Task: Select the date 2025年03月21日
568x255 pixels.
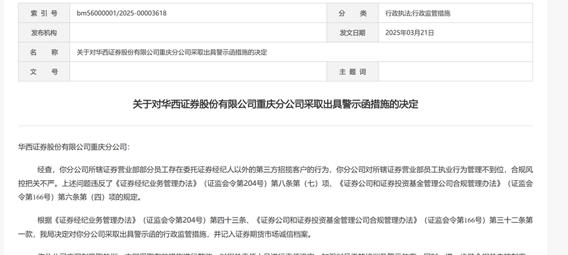Action: click(409, 33)
